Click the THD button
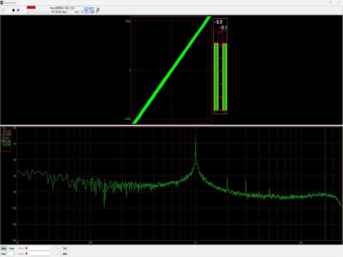This screenshot has height=257, width=343. coord(65,249)
